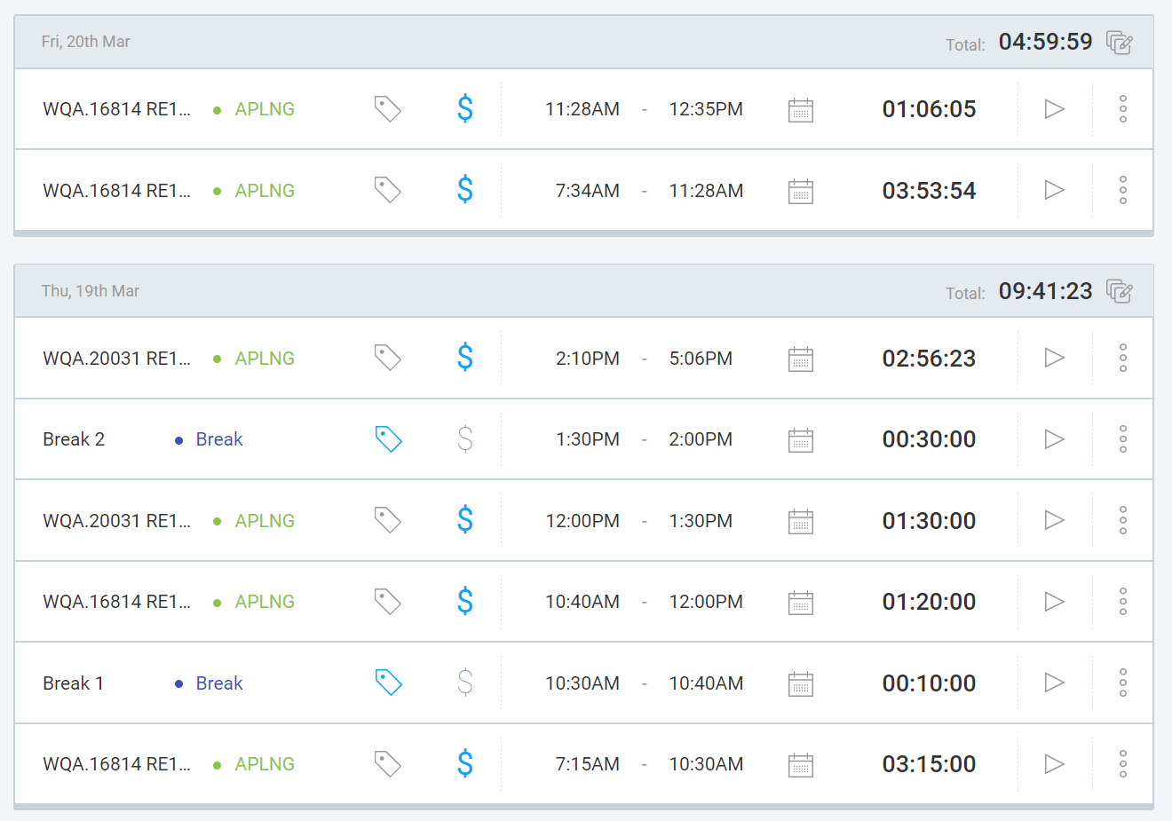This screenshot has width=1172, height=821.
Task: Add tag to the 03:53:54 entry
Action: tap(387, 190)
